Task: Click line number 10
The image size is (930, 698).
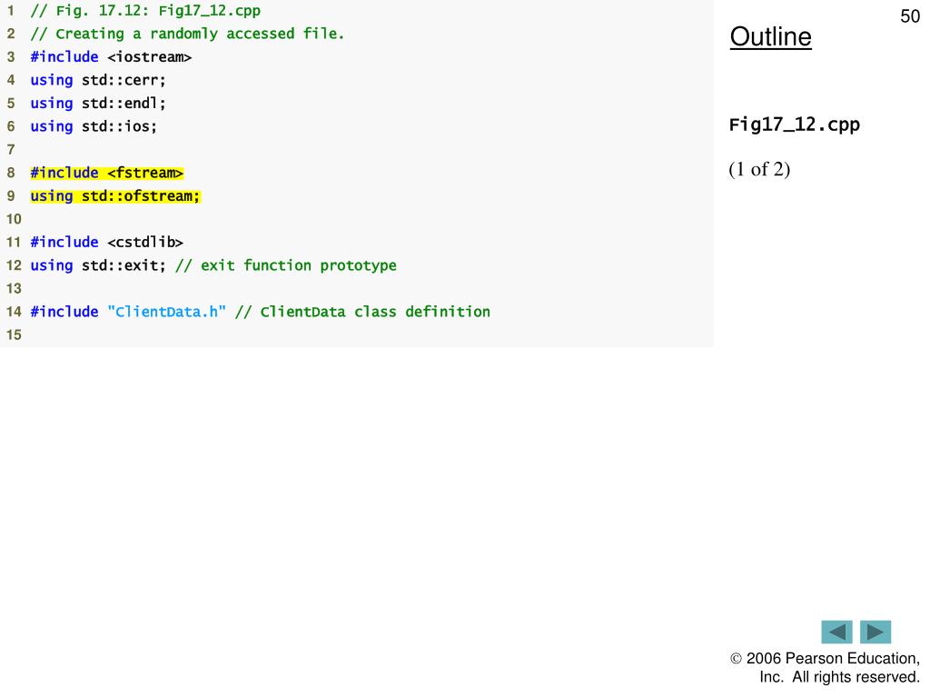Action: (14, 219)
